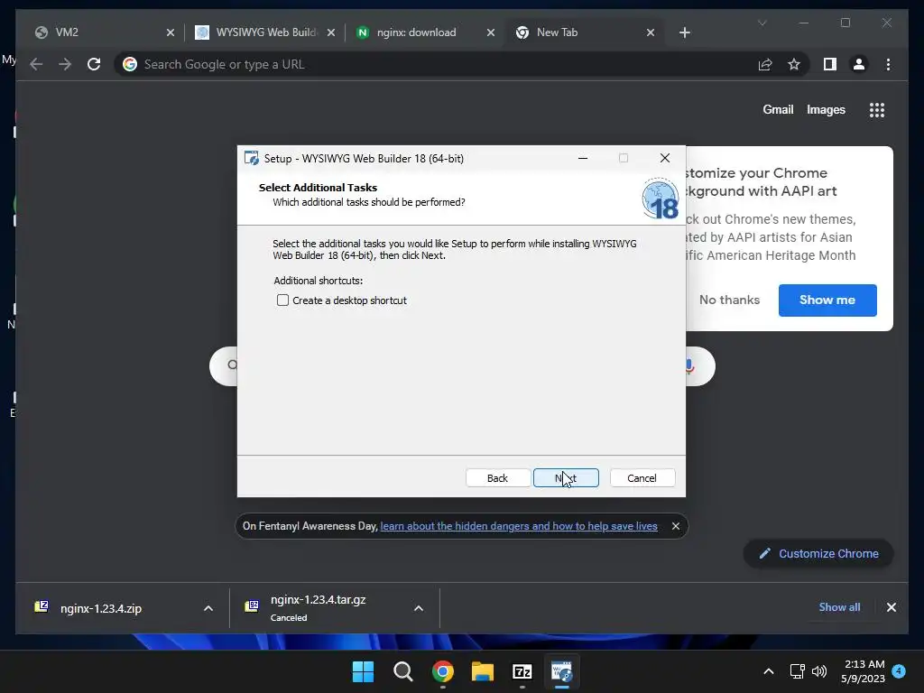Close the nginx: download tab
This screenshot has height=693, width=924.
click(490, 32)
